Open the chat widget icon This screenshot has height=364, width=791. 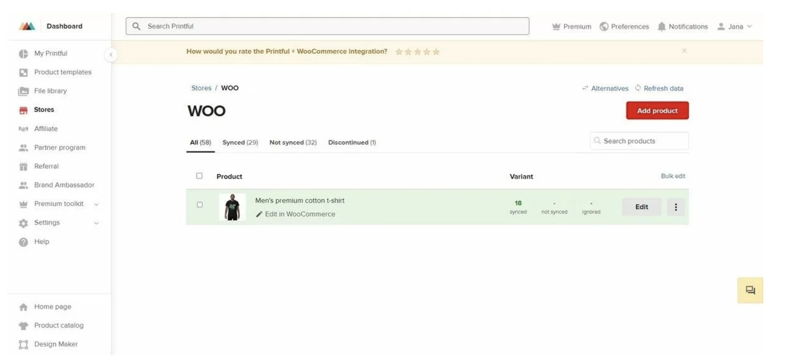click(x=750, y=290)
